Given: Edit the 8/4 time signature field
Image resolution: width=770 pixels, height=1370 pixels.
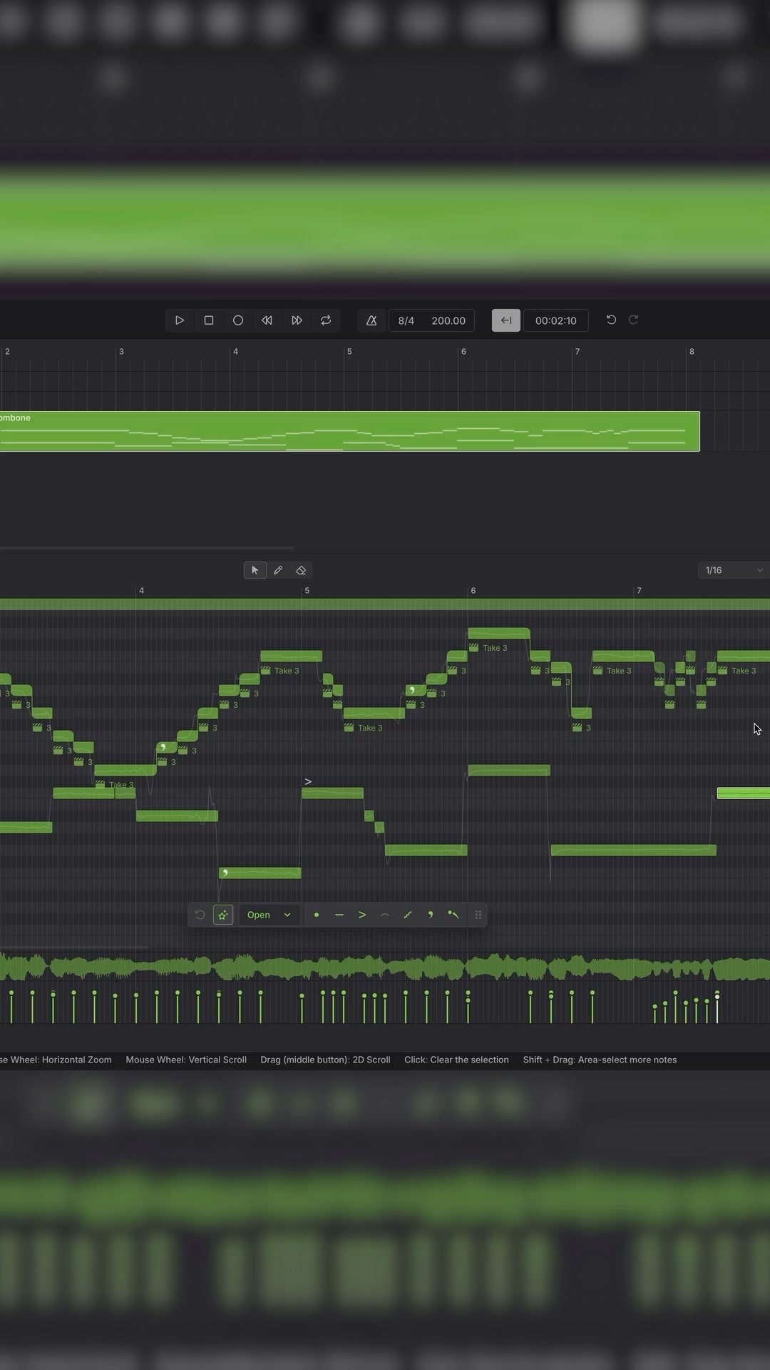Looking at the screenshot, I should click(406, 320).
